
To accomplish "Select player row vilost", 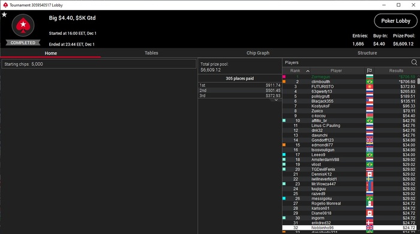I will point(350,165).
